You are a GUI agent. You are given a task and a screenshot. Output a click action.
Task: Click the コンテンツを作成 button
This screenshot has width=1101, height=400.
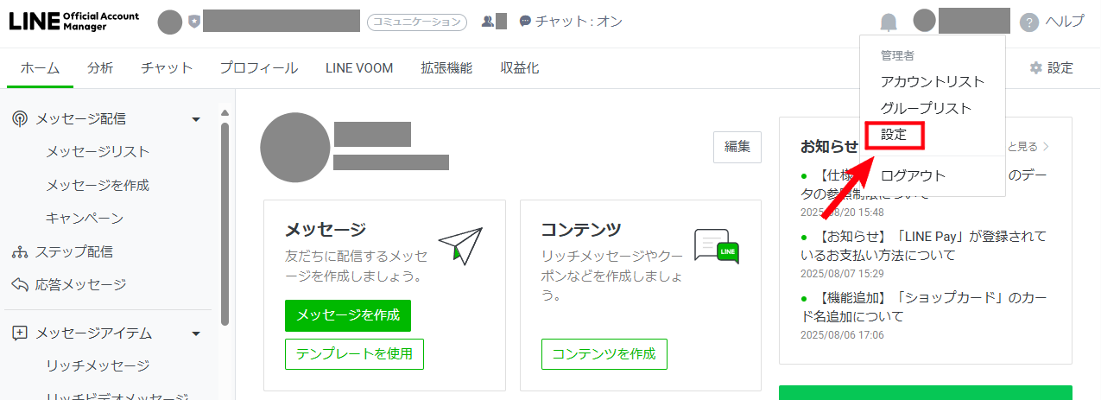click(604, 353)
